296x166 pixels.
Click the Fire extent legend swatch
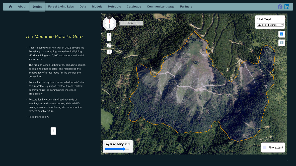click(x=264, y=147)
